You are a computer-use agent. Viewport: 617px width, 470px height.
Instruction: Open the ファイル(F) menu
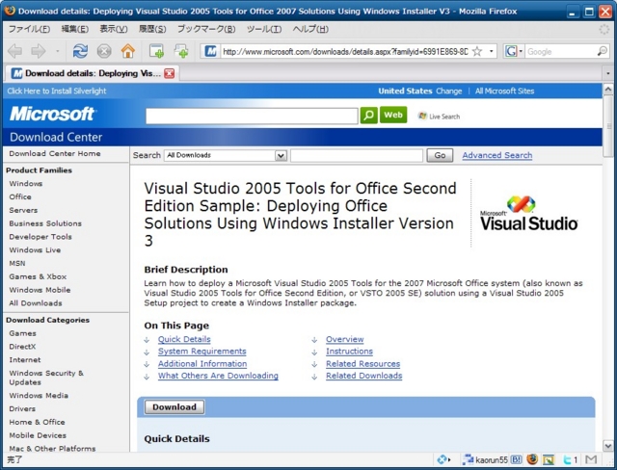[29, 29]
